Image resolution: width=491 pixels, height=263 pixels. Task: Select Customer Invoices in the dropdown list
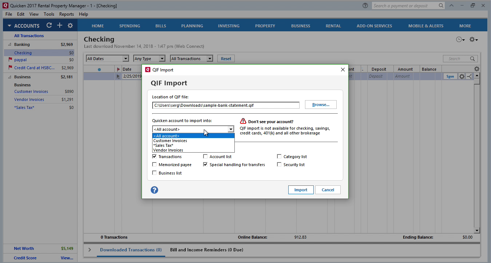click(x=193, y=141)
